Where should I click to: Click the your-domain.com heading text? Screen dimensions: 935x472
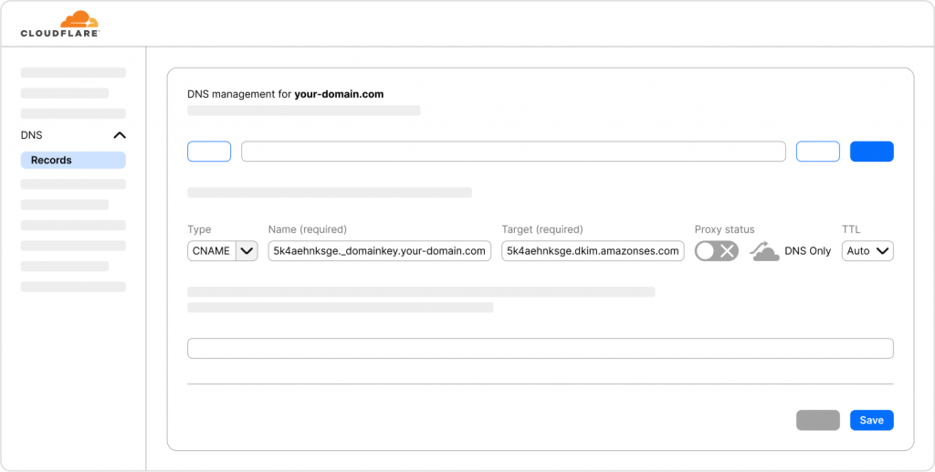click(x=339, y=93)
